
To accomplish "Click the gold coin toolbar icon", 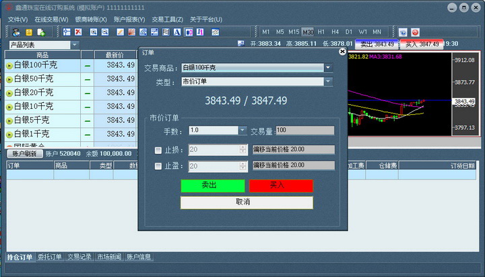I will (x=29, y=32).
